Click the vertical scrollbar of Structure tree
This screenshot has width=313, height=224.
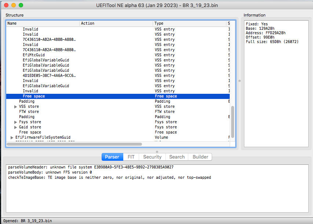click(233, 122)
